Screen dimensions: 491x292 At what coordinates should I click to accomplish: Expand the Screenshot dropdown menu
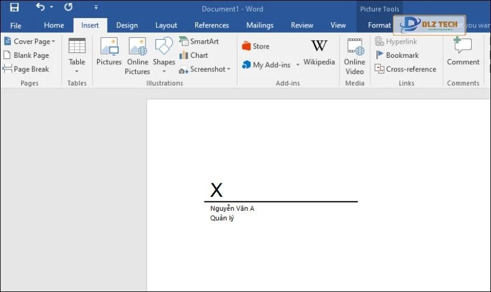click(229, 69)
